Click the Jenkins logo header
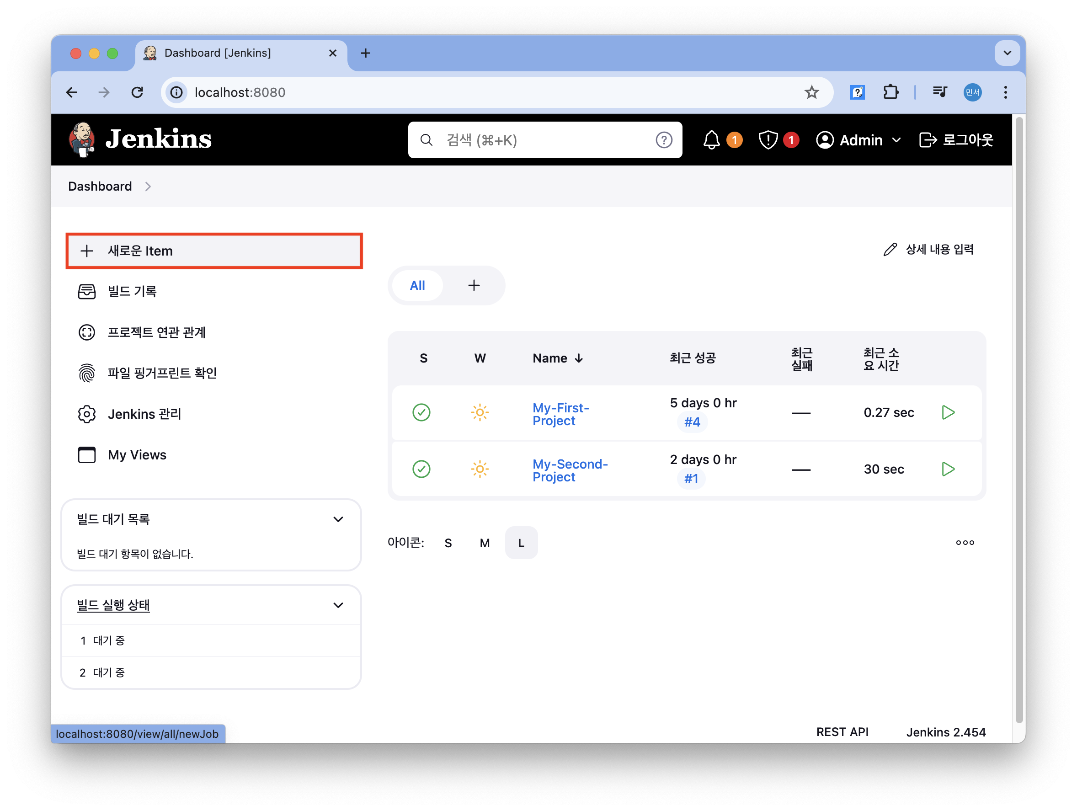 [140, 139]
